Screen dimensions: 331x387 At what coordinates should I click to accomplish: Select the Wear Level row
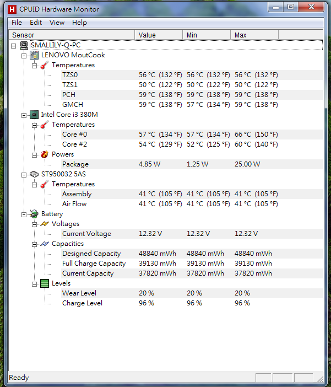click(192, 293)
